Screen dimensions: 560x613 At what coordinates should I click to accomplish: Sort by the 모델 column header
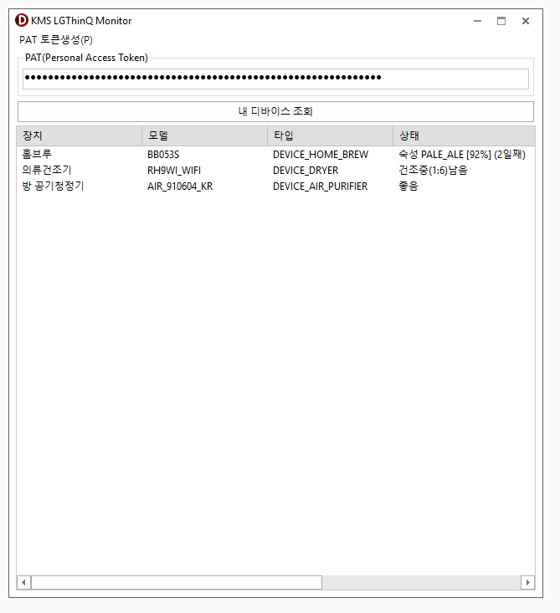(x=205, y=135)
